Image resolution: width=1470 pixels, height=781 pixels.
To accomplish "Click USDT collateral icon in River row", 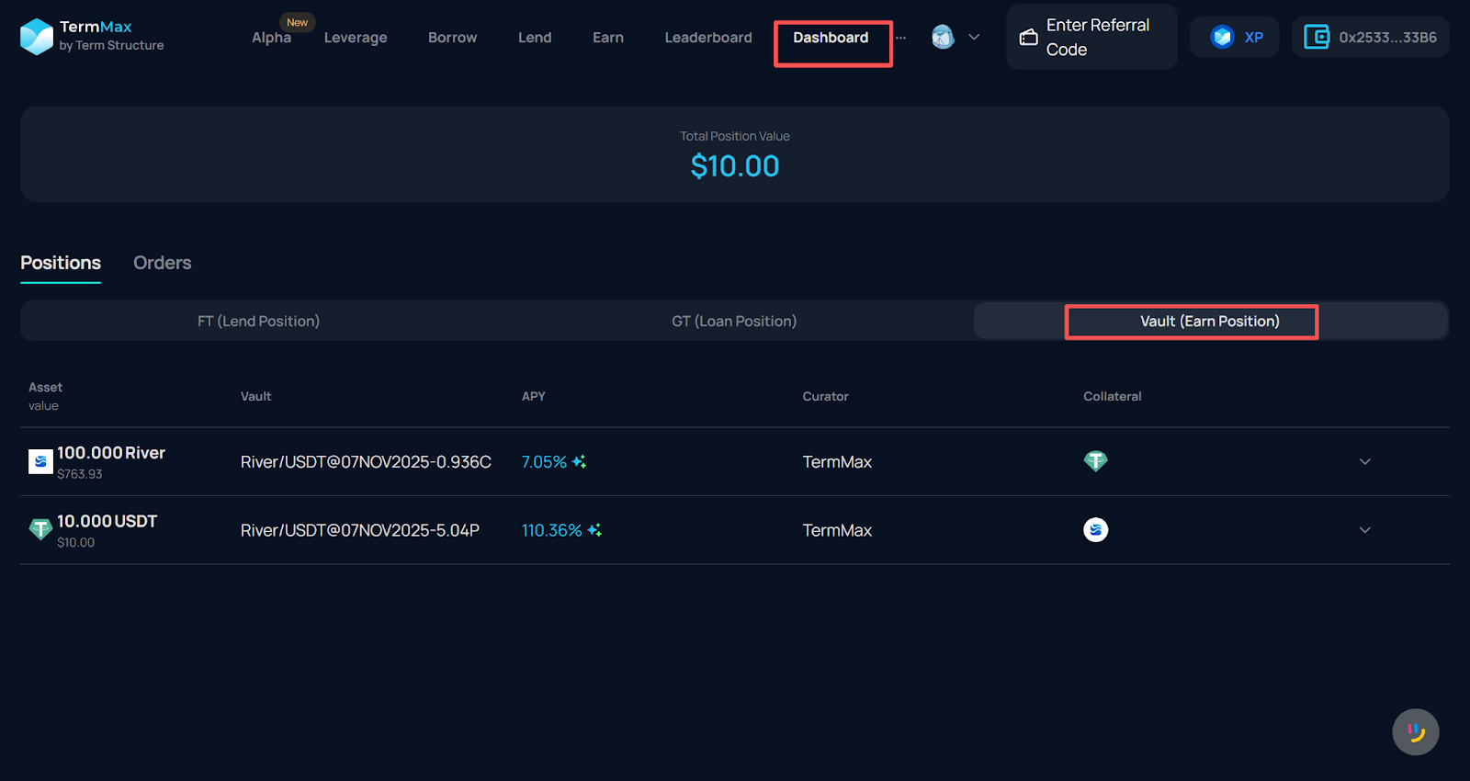I will point(1095,461).
